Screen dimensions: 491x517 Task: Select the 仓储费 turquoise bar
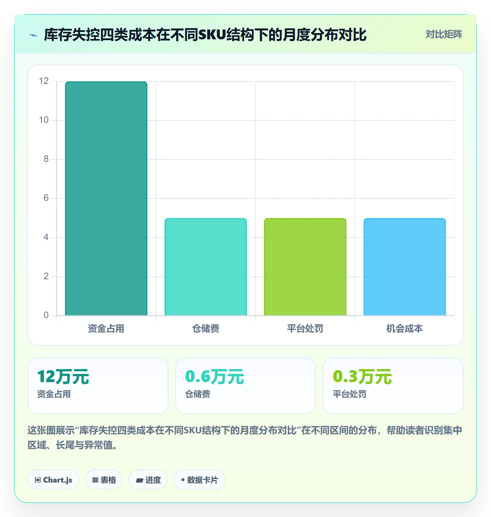(x=206, y=267)
